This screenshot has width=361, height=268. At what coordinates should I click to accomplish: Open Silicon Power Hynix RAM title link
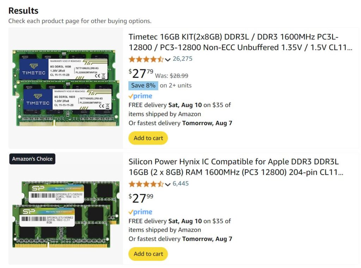coord(235,167)
